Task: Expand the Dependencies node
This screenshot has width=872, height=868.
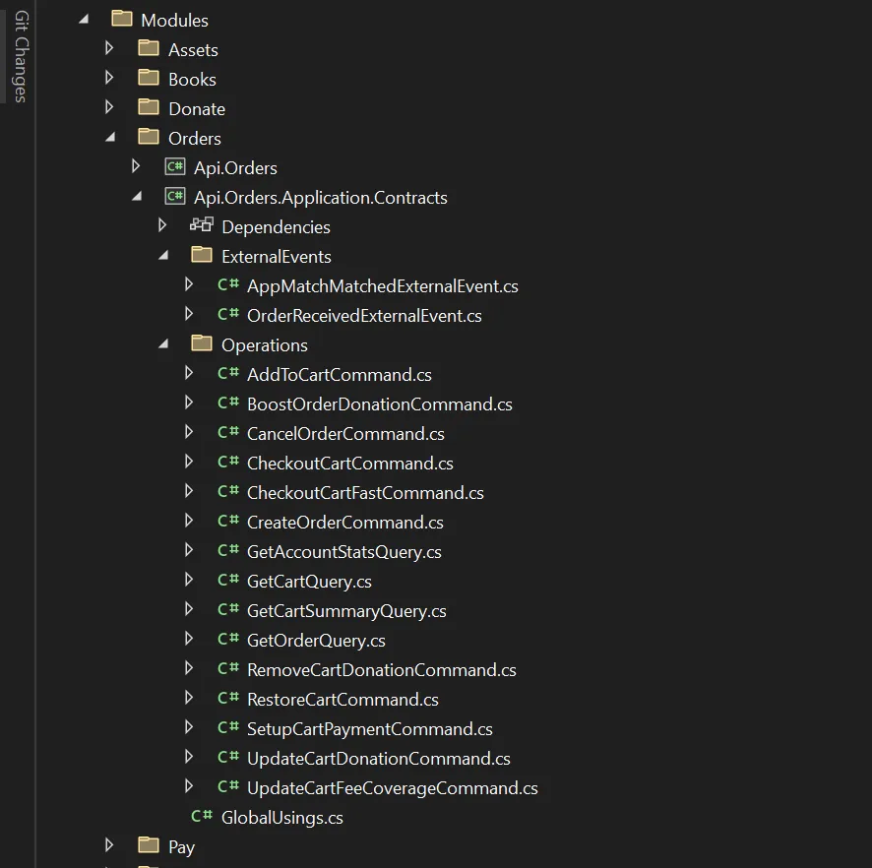Action: pos(162,226)
